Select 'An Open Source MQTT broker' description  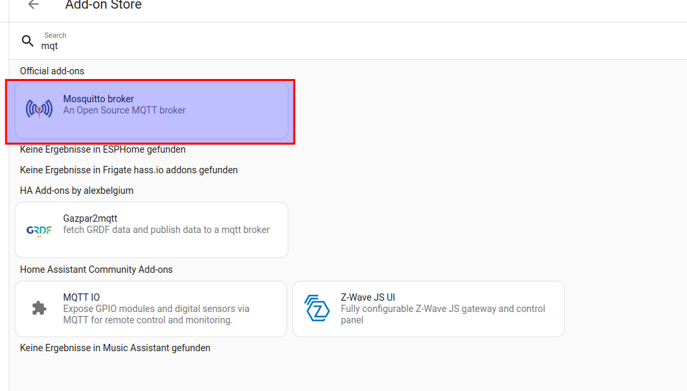(124, 110)
